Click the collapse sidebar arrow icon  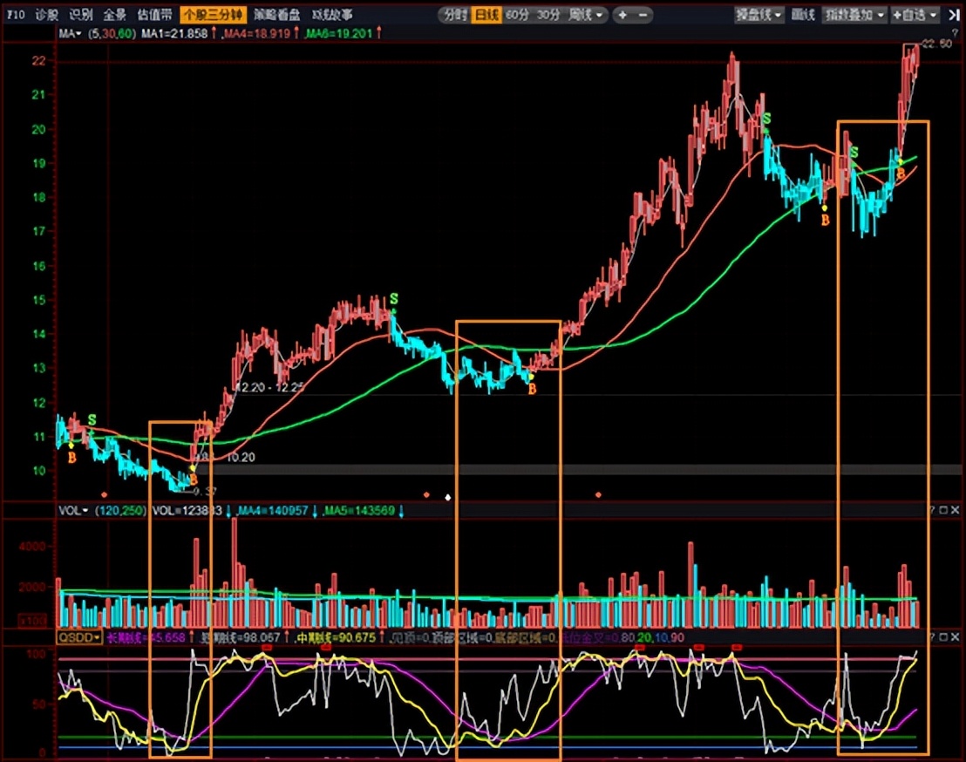tap(955, 15)
